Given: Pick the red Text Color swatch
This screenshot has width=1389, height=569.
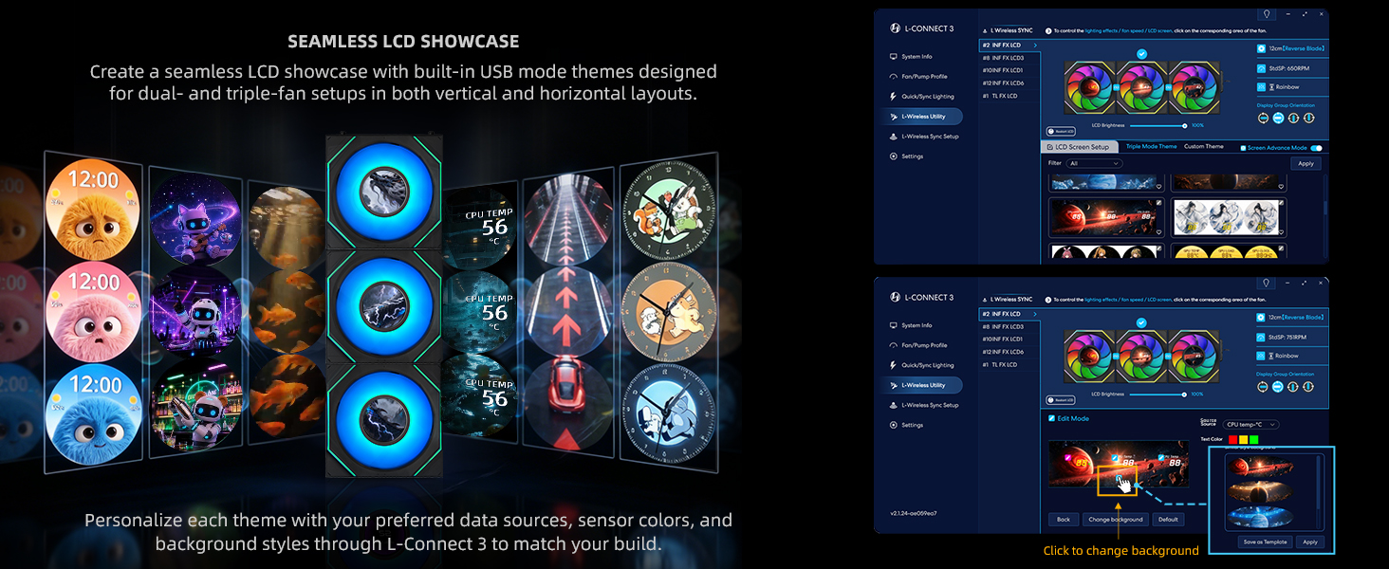Looking at the screenshot, I should coord(1232,439).
